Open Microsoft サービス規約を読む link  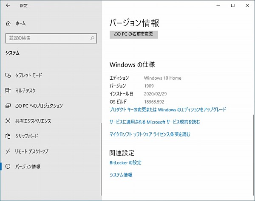pos(155,122)
